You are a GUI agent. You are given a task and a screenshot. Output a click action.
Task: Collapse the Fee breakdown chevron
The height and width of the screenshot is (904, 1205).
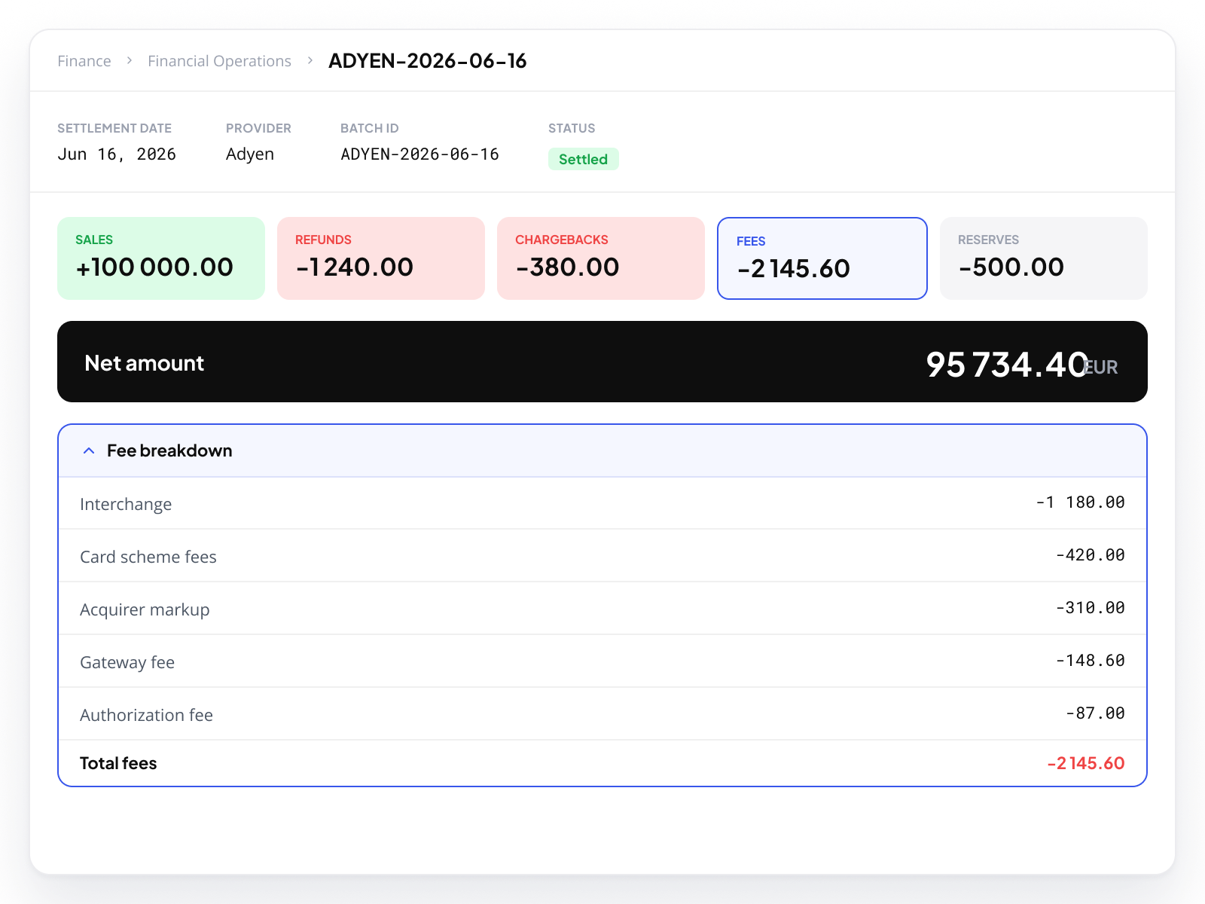89,450
